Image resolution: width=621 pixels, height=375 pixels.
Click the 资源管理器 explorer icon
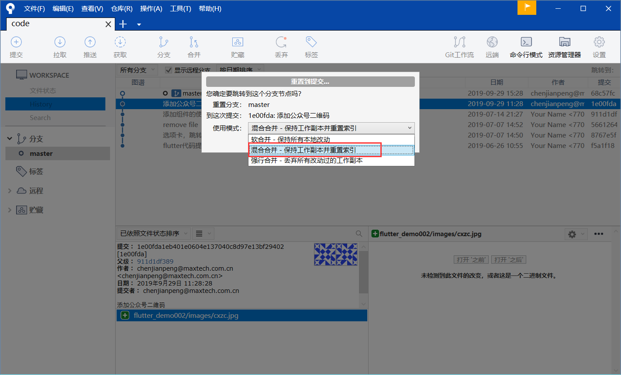click(564, 46)
